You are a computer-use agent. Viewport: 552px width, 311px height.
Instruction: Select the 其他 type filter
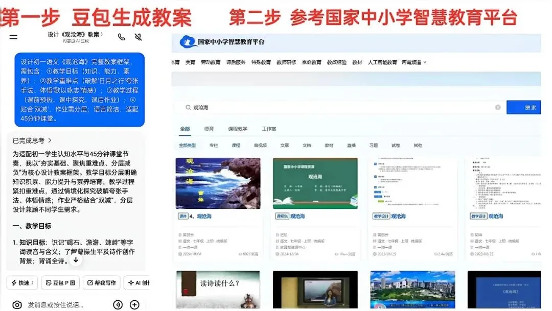click(x=418, y=146)
